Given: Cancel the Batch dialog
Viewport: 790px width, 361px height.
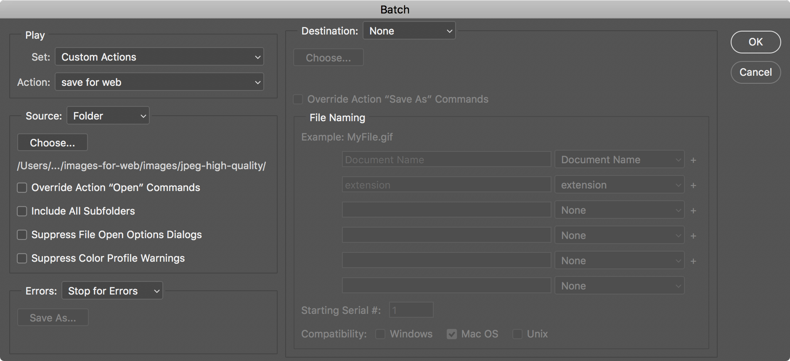Looking at the screenshot, I should 756,72.
